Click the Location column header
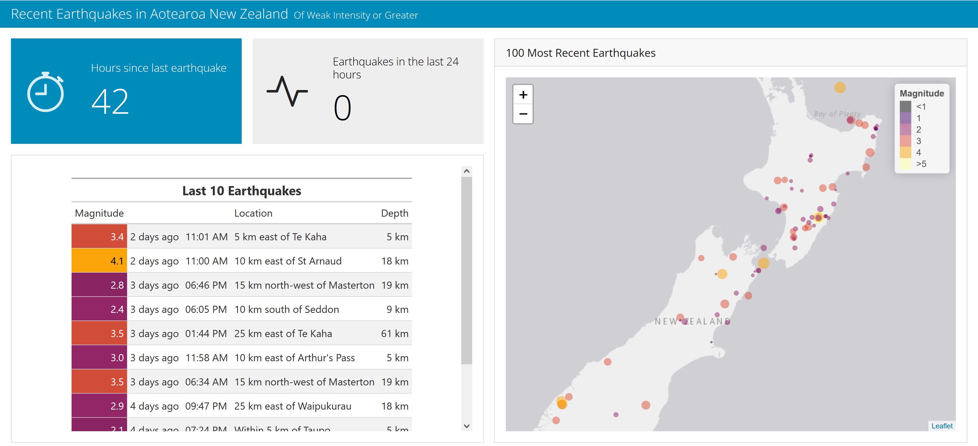Image resolution: width=978 pixels, height=446 pixels. tap(253, 213)
